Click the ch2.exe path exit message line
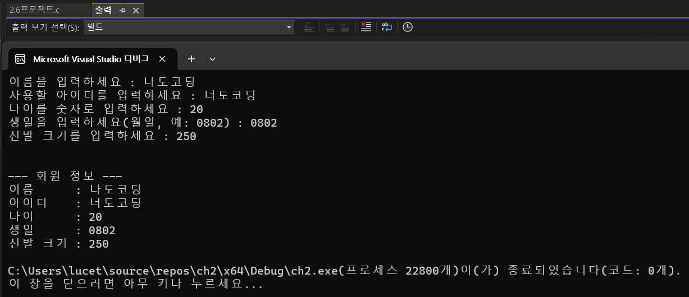This screenshot has height=297, width=689. [x=344, y=271]
